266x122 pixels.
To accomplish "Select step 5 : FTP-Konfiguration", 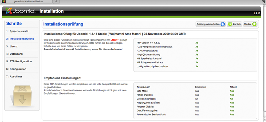I will [19, 61].
